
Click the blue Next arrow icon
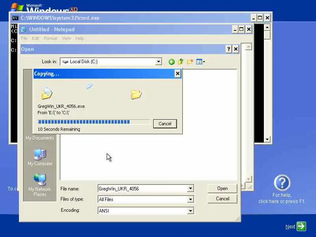point(301,226)
